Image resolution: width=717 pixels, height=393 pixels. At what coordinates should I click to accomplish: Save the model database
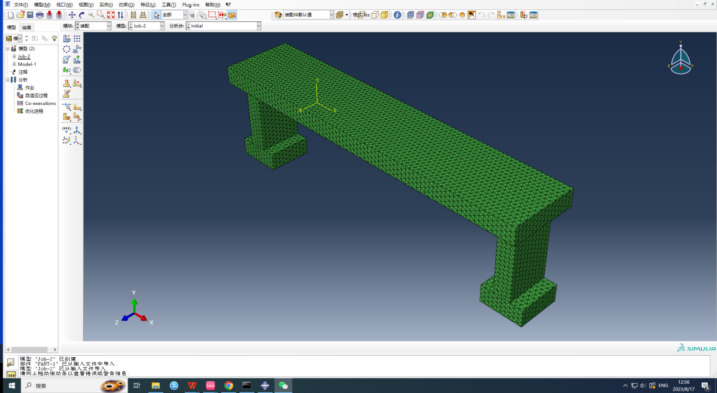pyautogui.click(x=30, y=15)
